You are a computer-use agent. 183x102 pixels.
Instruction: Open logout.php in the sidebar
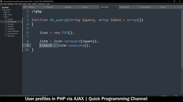(11, 29)
